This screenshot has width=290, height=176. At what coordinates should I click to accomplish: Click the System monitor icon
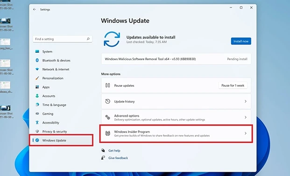37,51
